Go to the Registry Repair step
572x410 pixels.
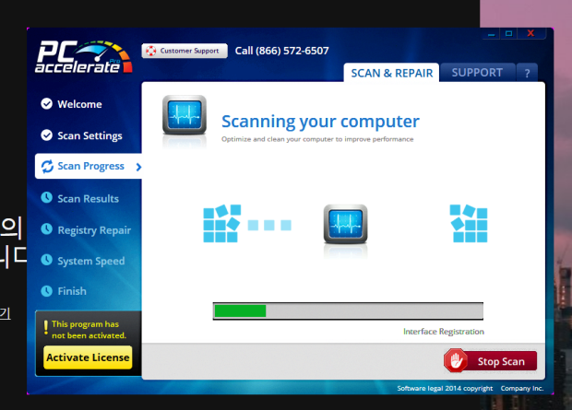coord(93,230)
